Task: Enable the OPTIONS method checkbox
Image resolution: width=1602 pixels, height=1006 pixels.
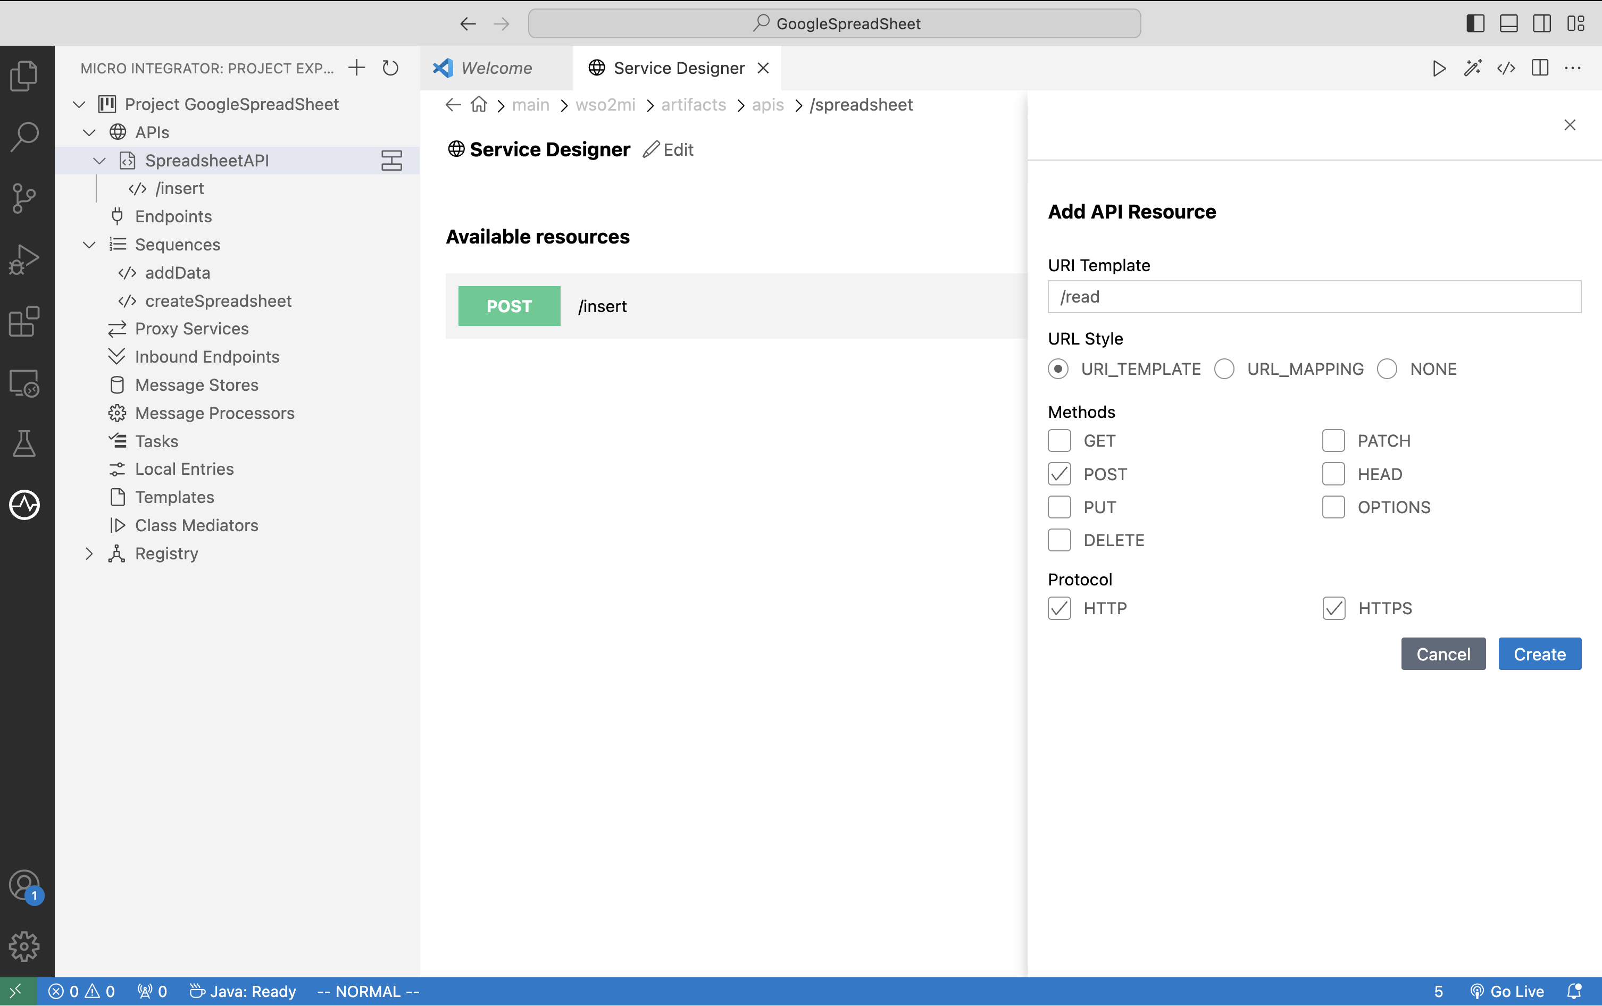Action: pyautogui.click(x=1333, y=507)
